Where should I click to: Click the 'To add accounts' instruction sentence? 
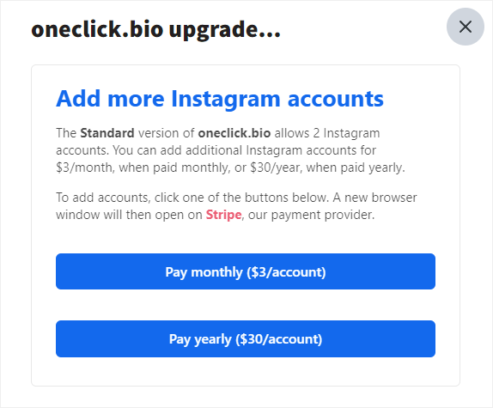coord(192,198)
